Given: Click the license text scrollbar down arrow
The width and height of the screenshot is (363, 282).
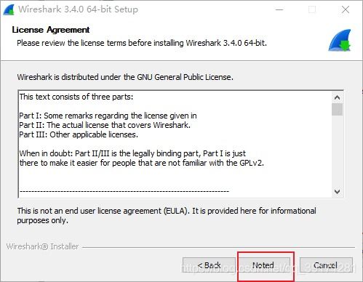Looking at the screenshot, I should [337, 191].
